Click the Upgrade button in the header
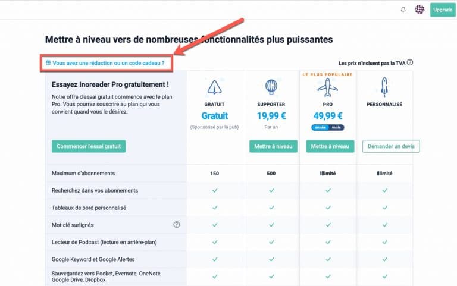 click(x=442, y=10)
